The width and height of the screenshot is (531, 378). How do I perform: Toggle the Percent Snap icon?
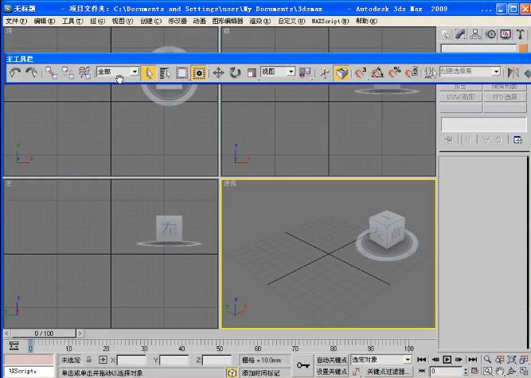click(x=395, y=72)
